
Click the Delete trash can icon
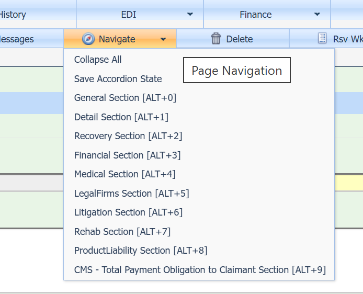pyautogui.click(x=216, y=39)
